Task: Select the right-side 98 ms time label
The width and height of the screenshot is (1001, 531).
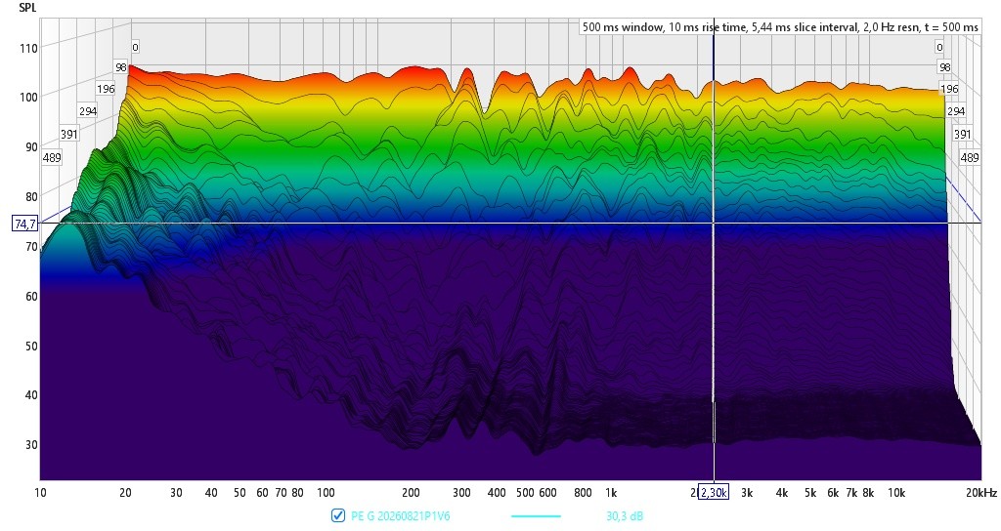Action: click(x=945, y=67)
